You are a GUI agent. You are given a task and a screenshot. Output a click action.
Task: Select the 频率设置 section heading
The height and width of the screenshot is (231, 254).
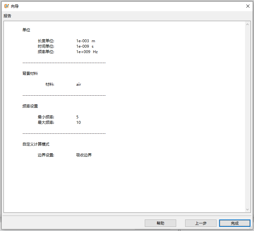coord(30,106)
